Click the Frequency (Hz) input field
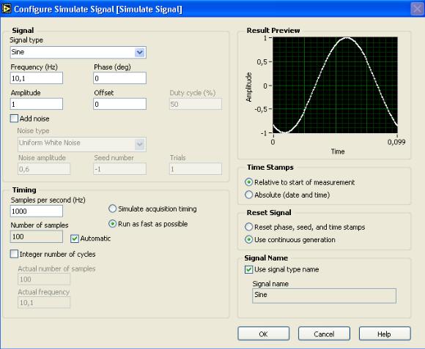The width and height of the screenshot is (425, 349). point(37,78)
